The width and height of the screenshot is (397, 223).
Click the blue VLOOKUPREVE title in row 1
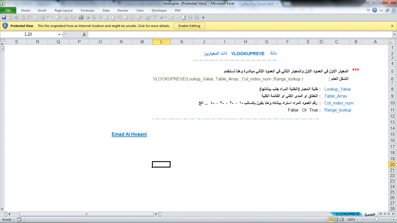(x=248, y=53)
